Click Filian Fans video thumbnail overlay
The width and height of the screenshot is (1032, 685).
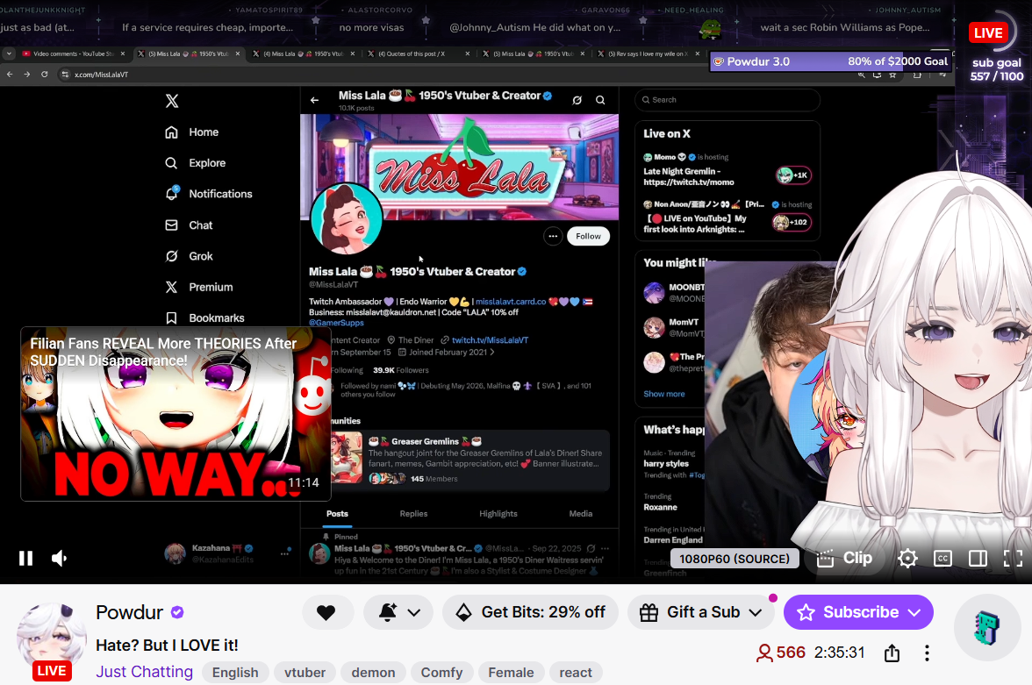tap(176, 414)
